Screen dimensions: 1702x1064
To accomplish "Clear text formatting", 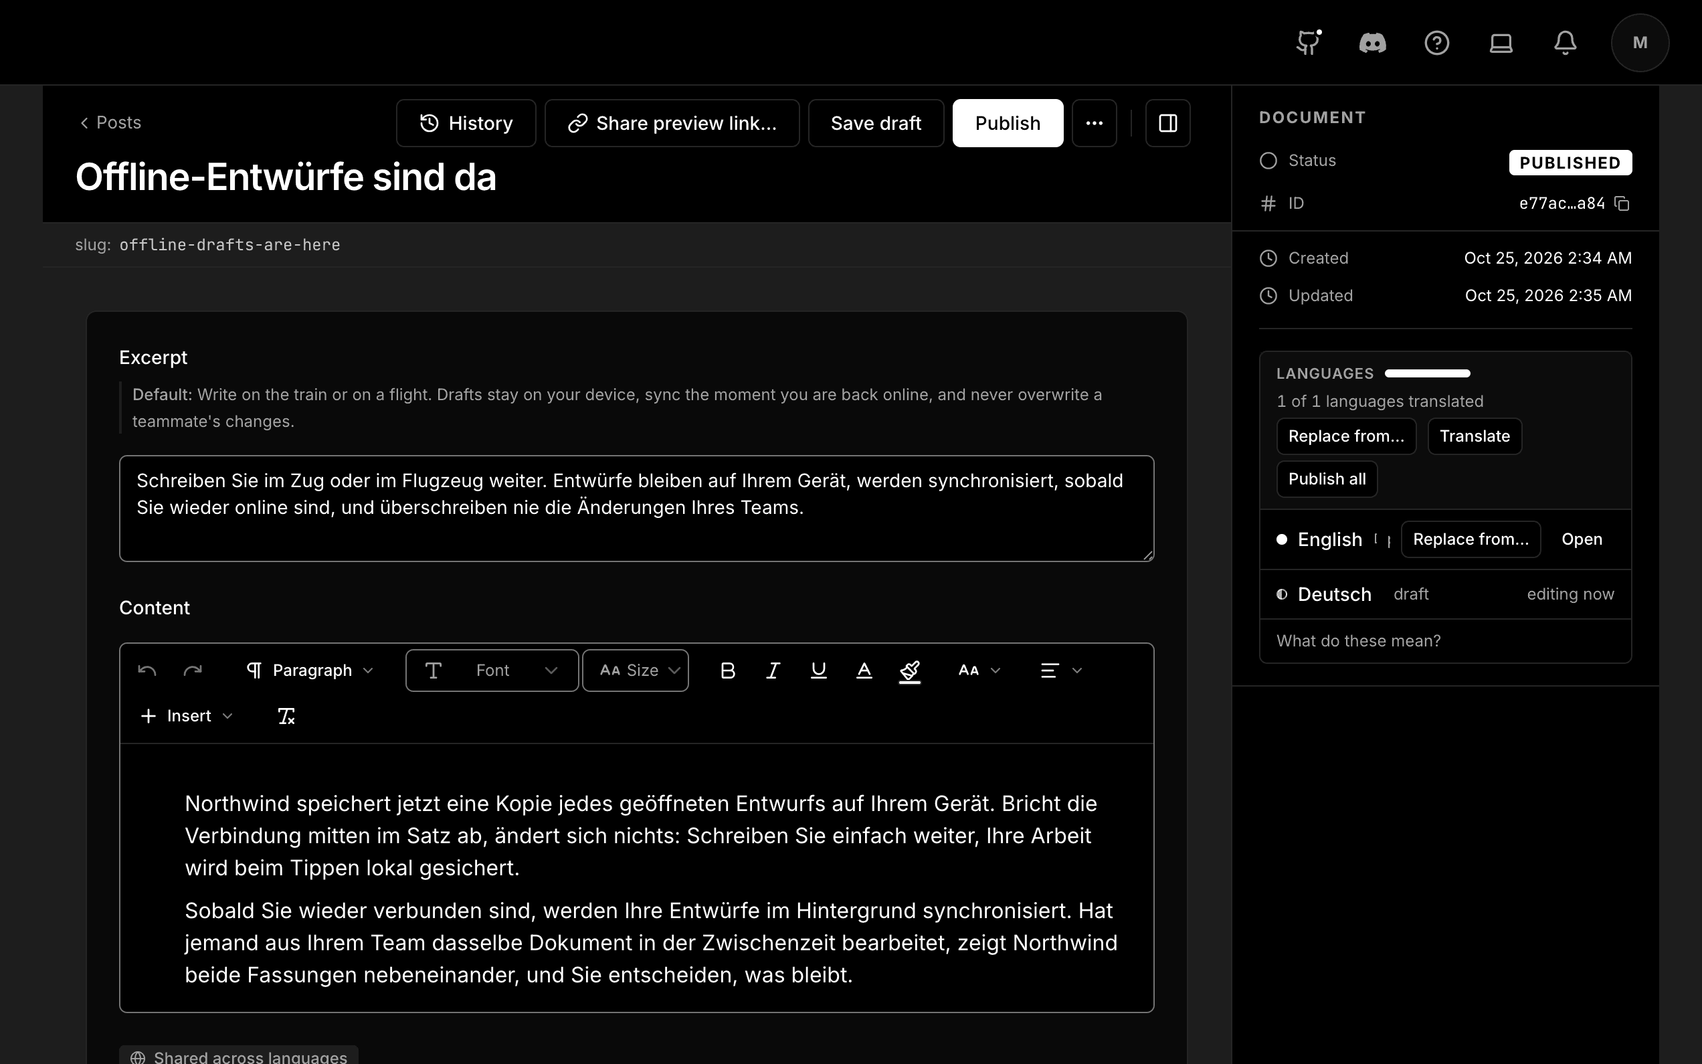I will (x=286, y=717).
